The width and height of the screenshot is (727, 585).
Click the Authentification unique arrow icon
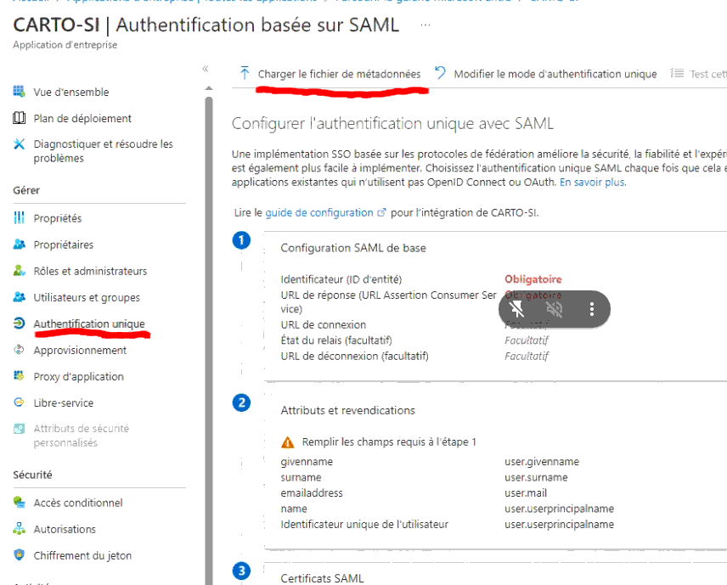19,323
